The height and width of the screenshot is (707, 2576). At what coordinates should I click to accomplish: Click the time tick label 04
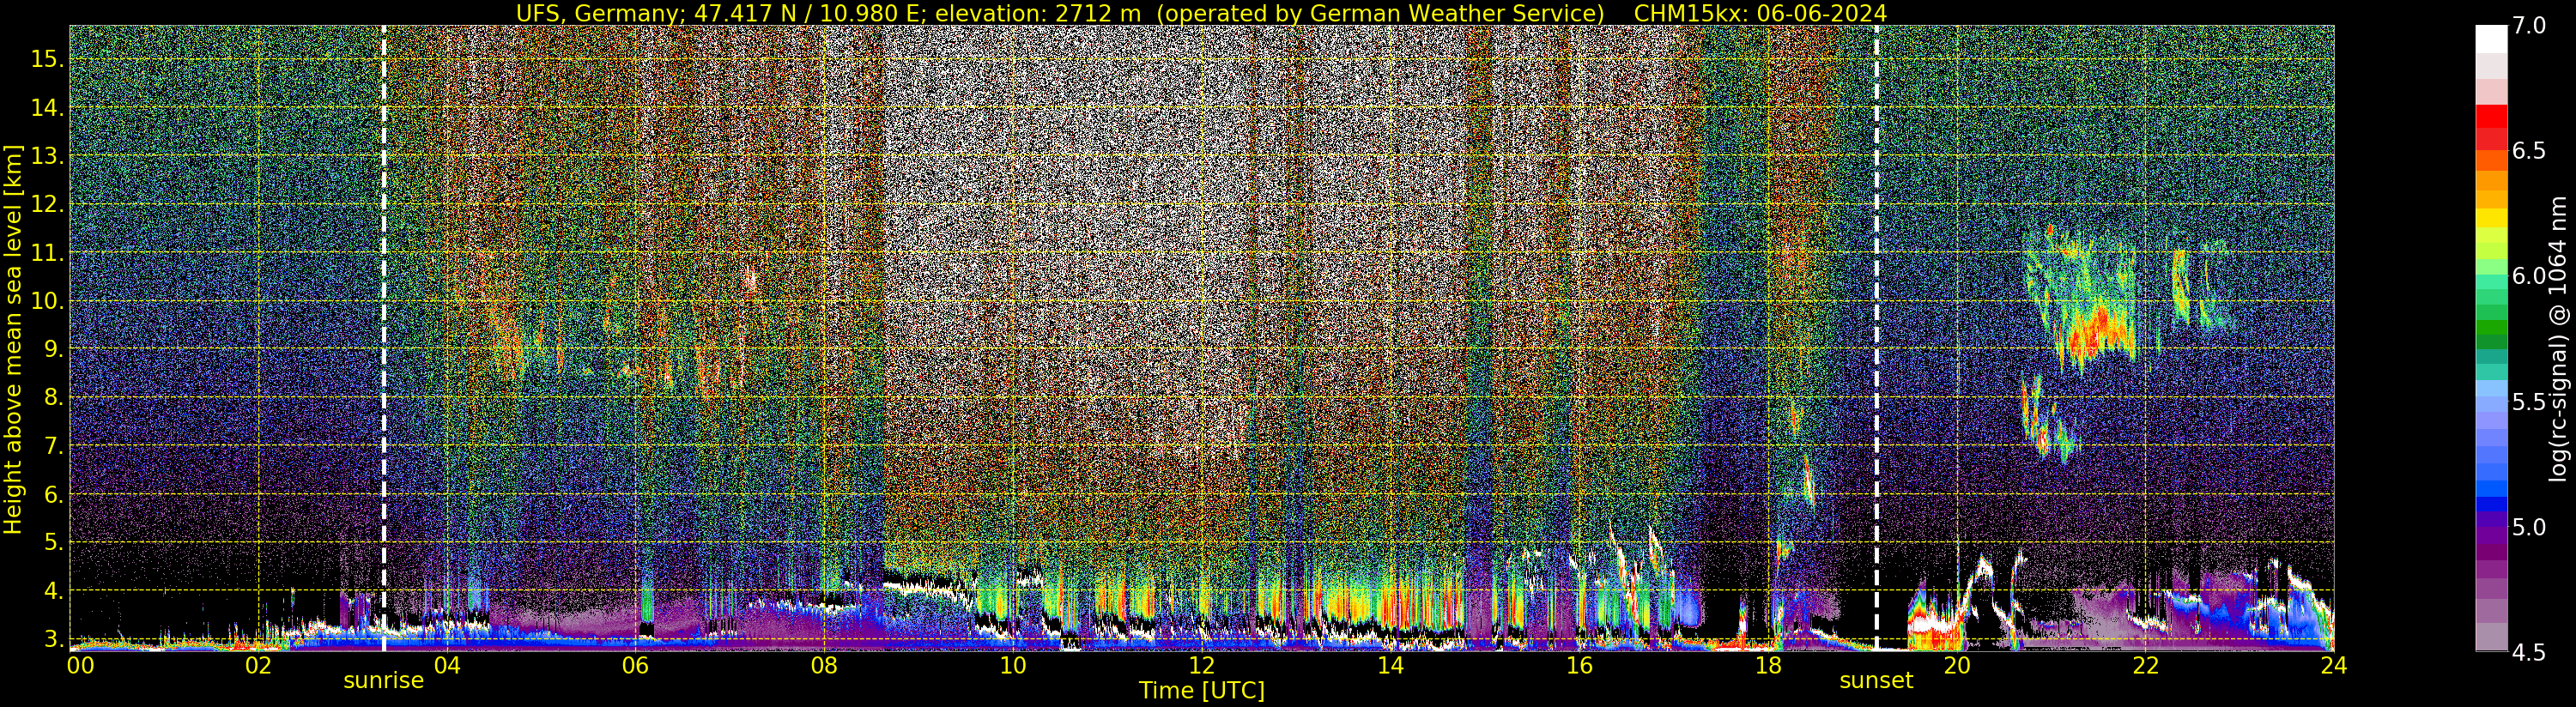(447, 667)
